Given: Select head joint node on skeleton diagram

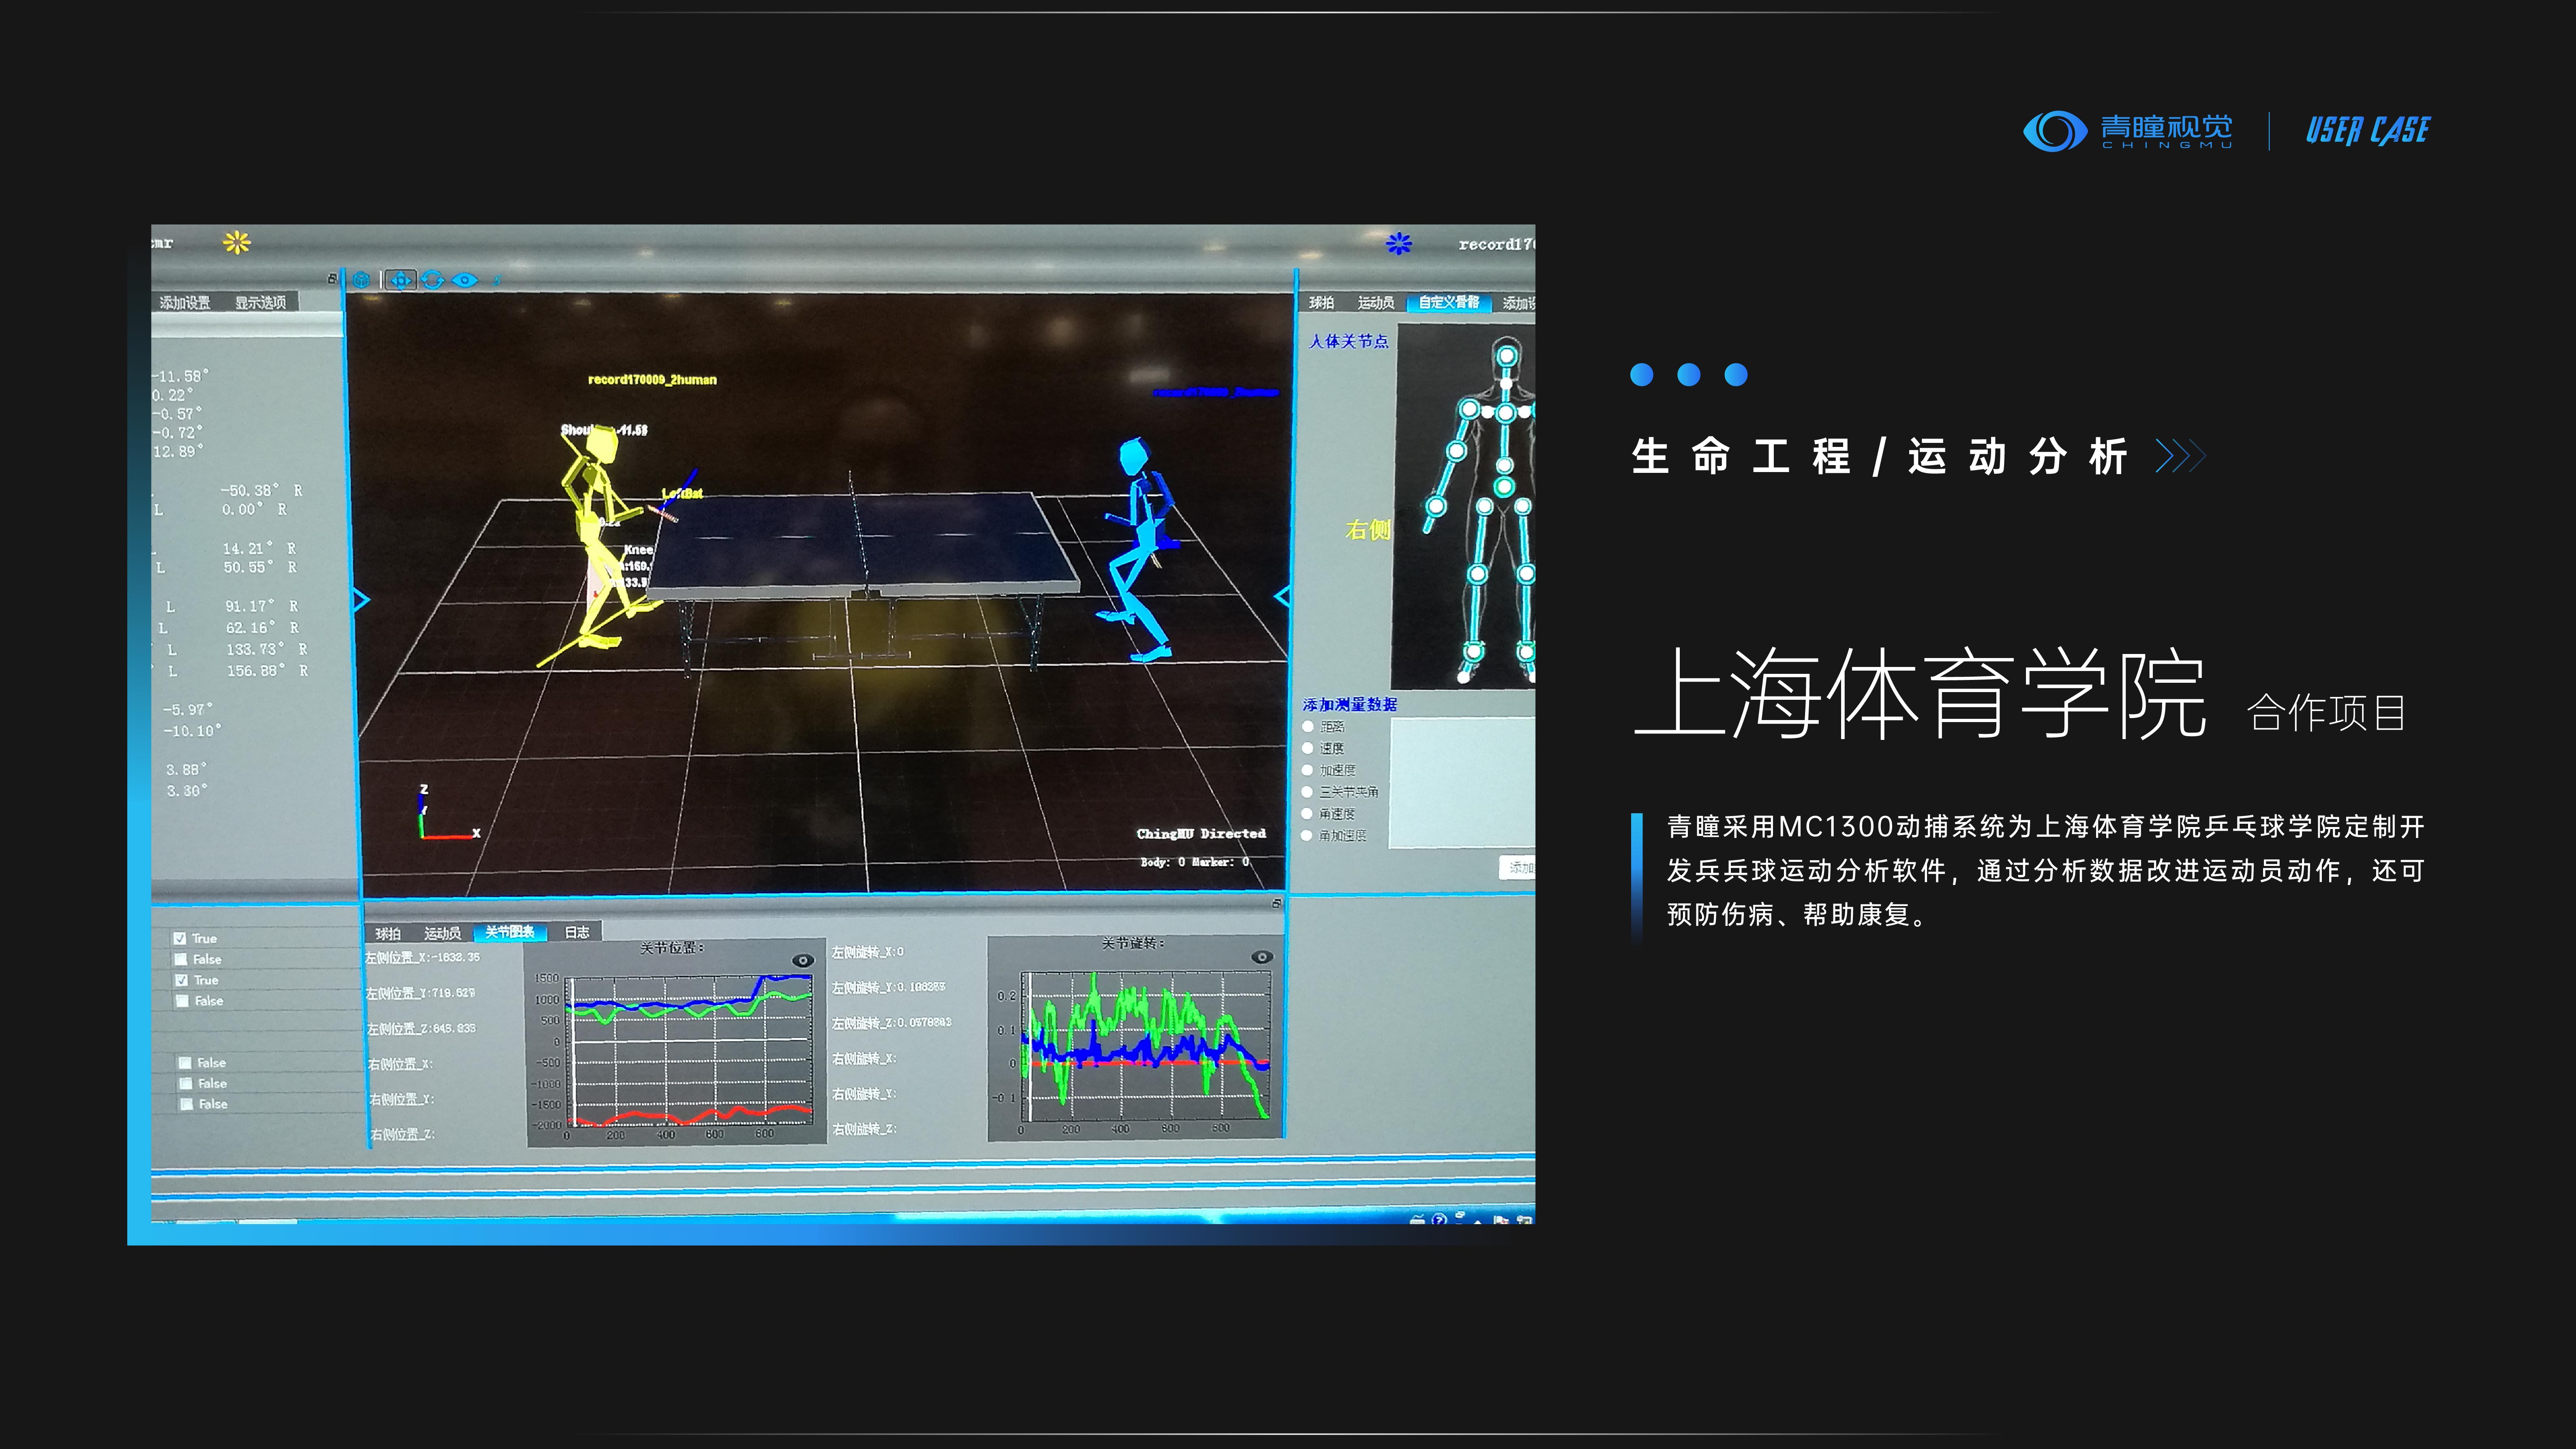Looking at the screenshot, I should pos(1507,356).
